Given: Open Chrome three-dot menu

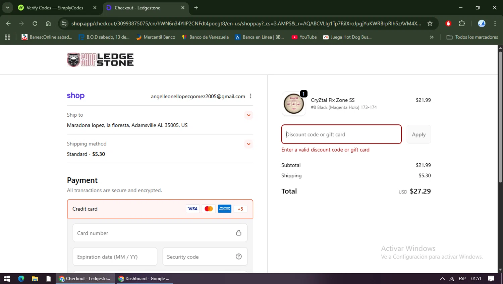Looking at the screenshot, I should click(x=495, y=23).
